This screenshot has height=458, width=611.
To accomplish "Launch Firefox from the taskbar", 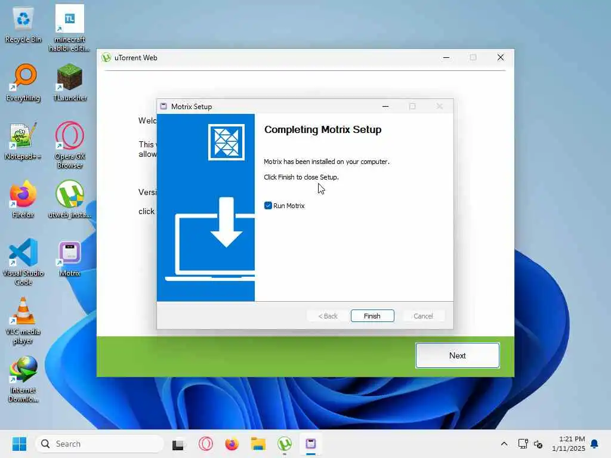I will 232,444.
